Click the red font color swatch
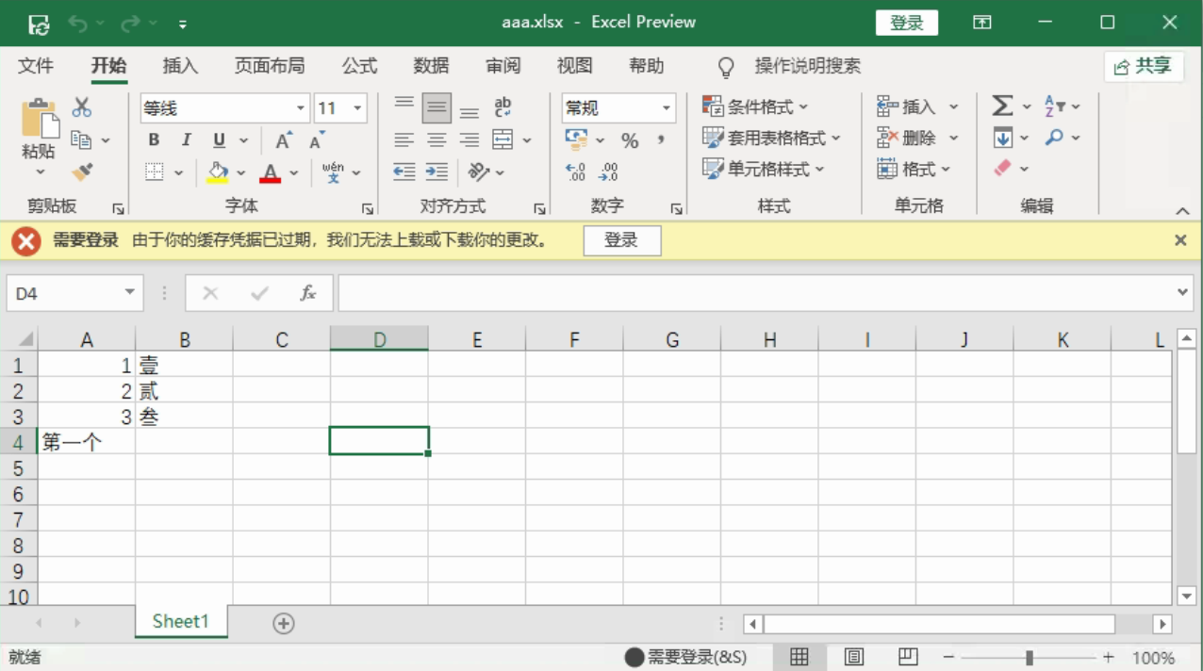Screen dimensions: 1203x671 pos(271,172)
